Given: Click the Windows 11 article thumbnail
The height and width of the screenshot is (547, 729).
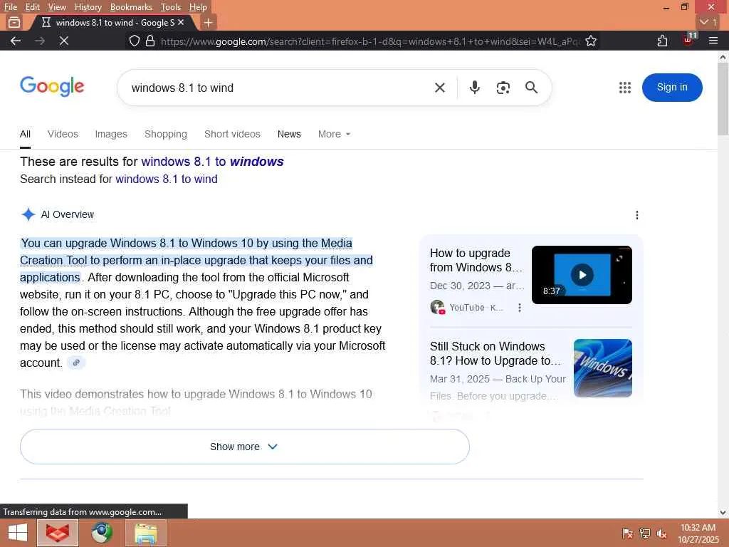Looking at the screenshot, I should click(603, 368).
